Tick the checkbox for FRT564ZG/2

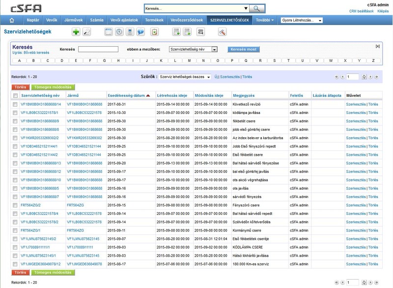(x=15, y=205)
